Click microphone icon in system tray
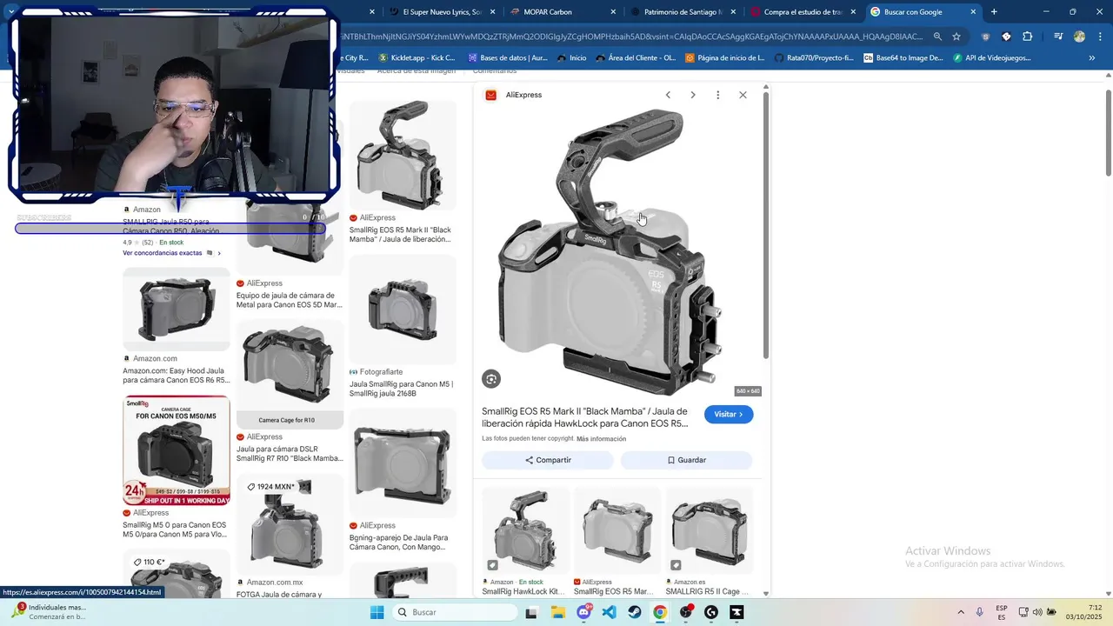 tap(980, 612)
